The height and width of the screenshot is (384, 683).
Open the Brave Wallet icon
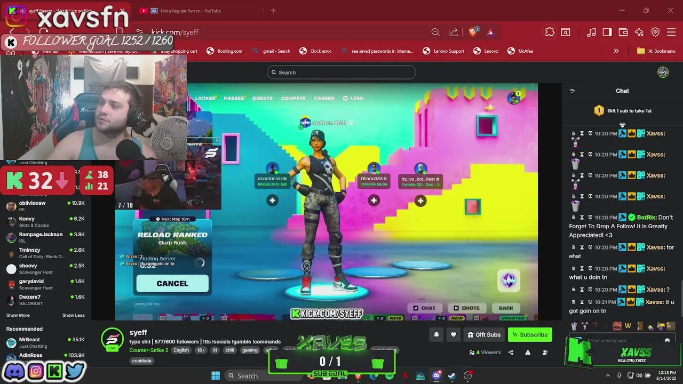(623, 33)
